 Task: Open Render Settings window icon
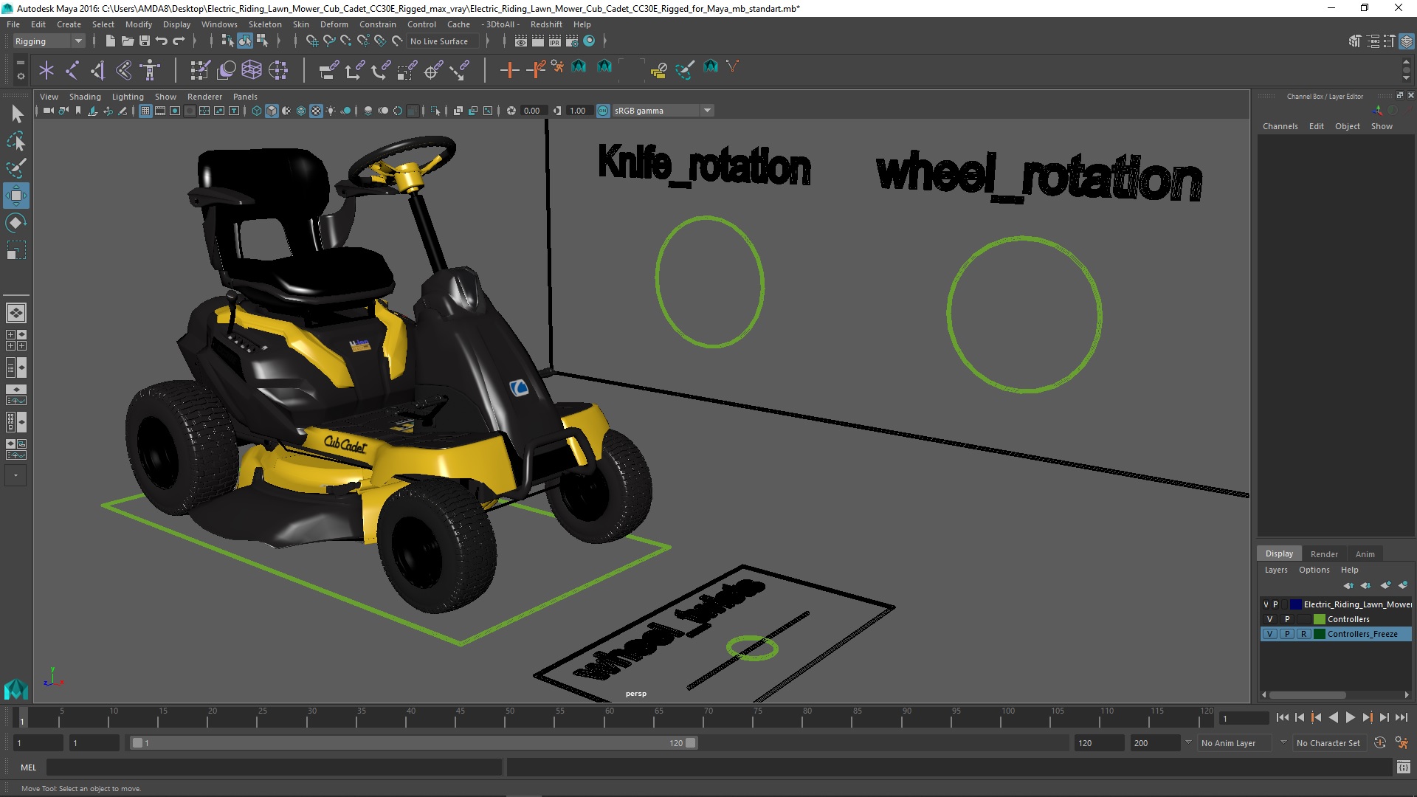tap(572, 41)
